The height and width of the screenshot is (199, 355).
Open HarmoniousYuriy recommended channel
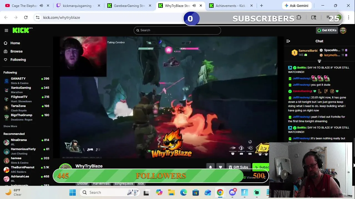pyautogui.click(x=27, y=151)
